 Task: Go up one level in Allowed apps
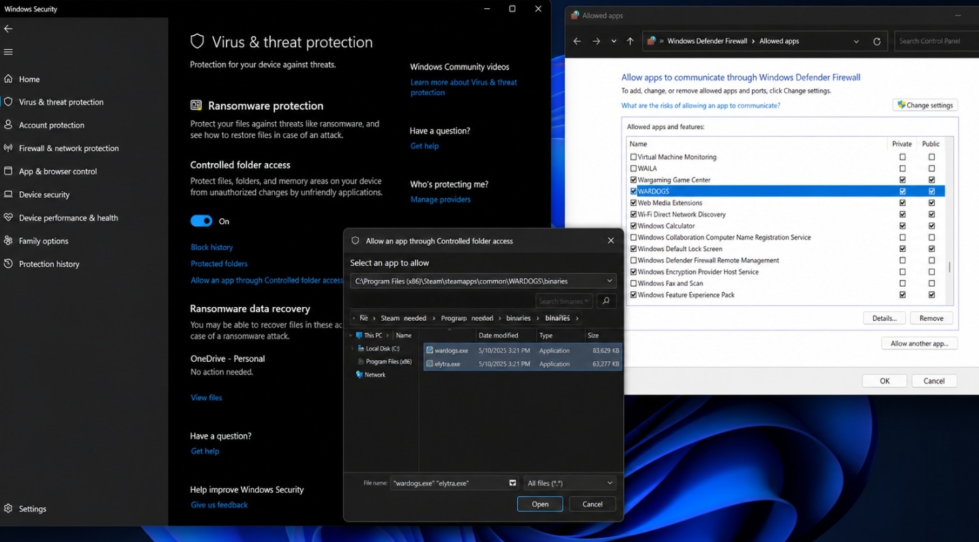click(630, 41)
